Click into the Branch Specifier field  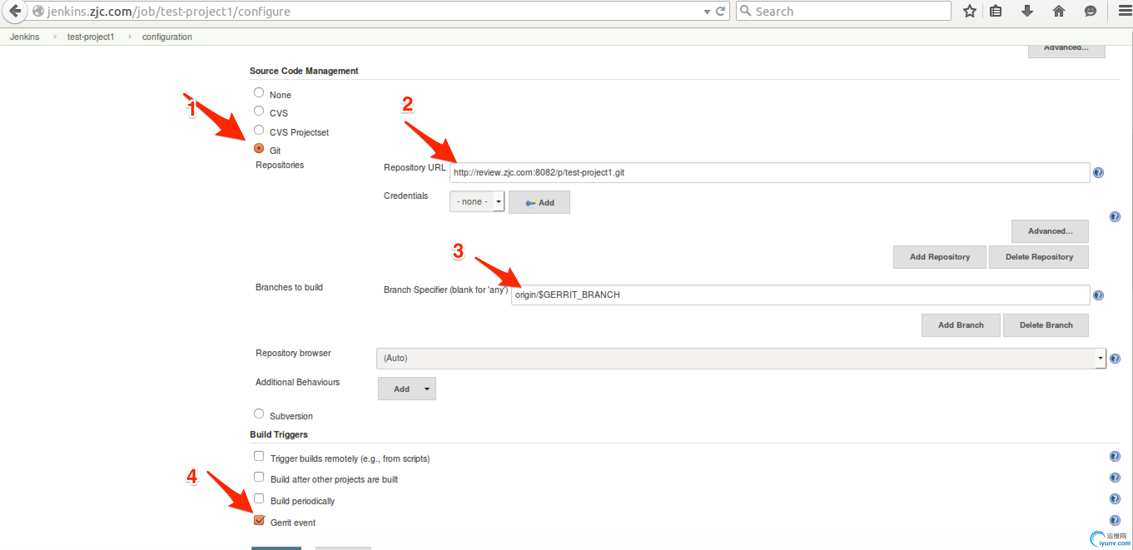coord(800,295)
